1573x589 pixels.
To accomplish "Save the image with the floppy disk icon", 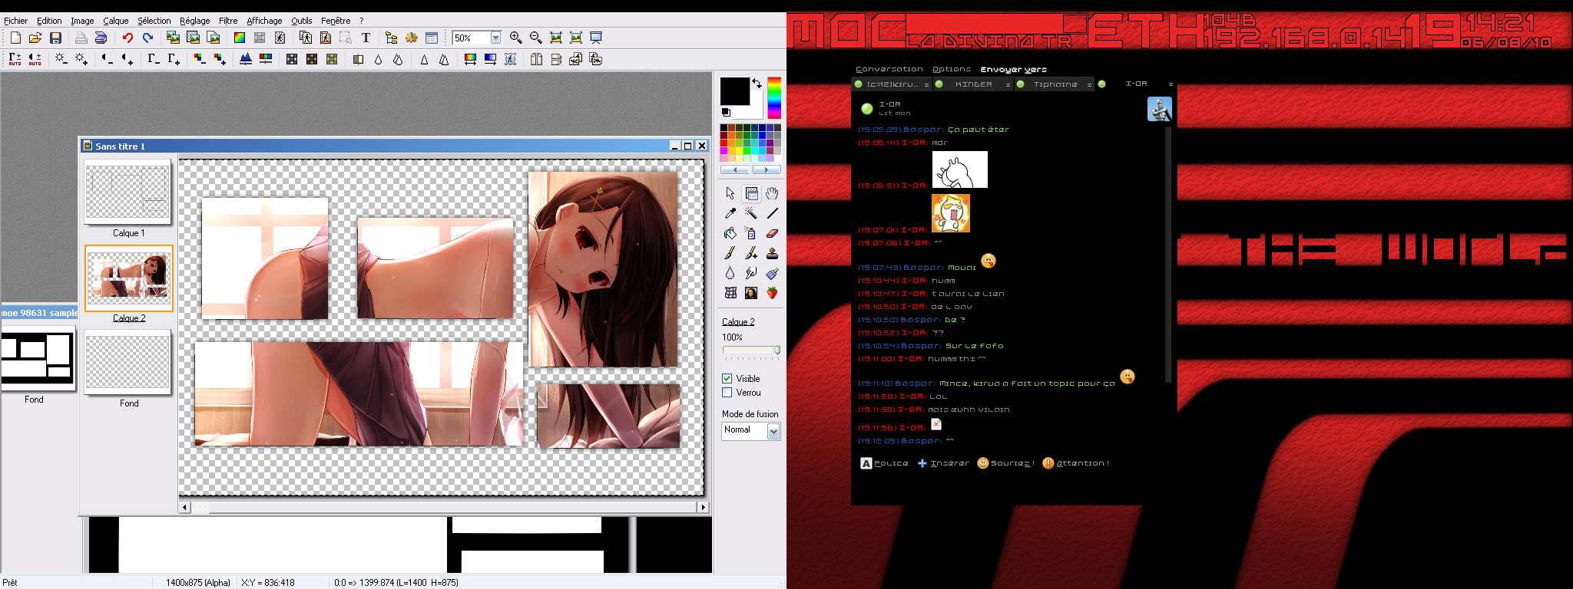I will tap(55, 38).
